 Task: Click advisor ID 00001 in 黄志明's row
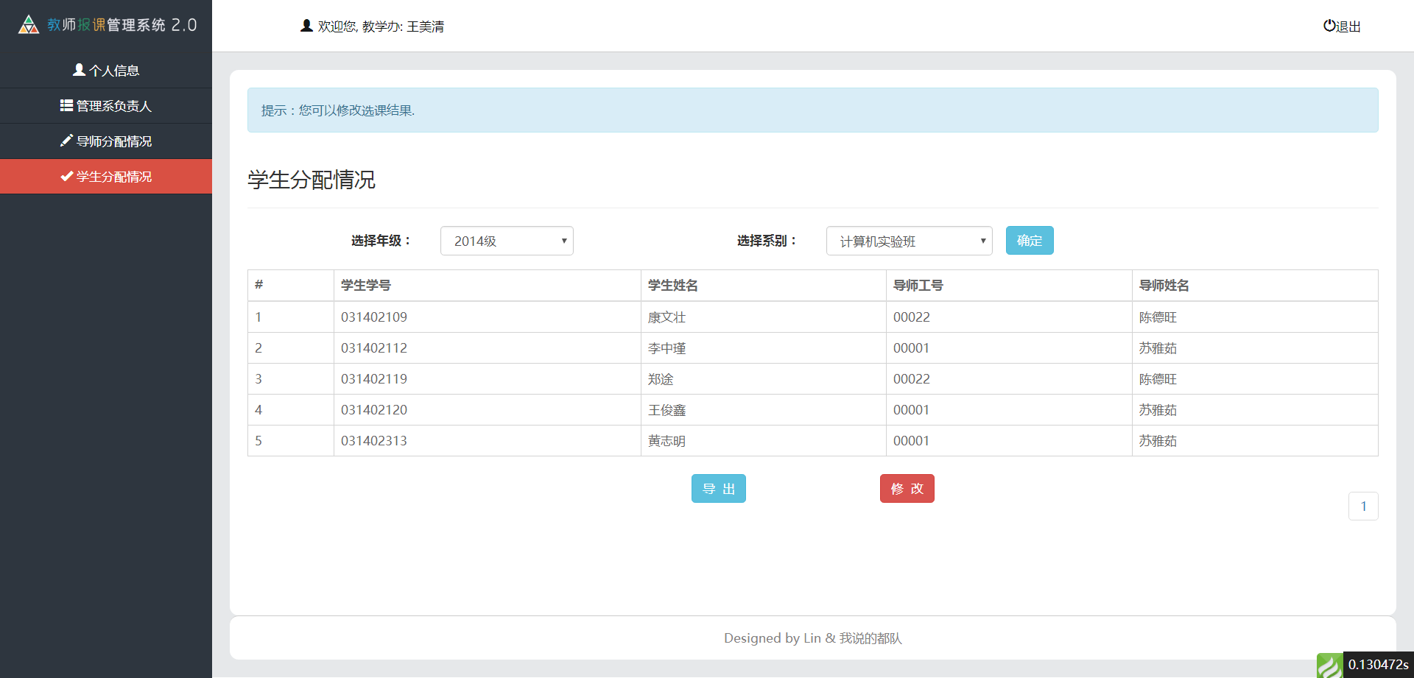point(912,441)
